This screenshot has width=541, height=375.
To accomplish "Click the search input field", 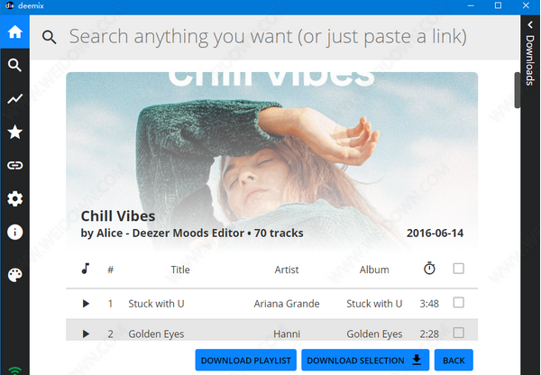I will [270, 37].
